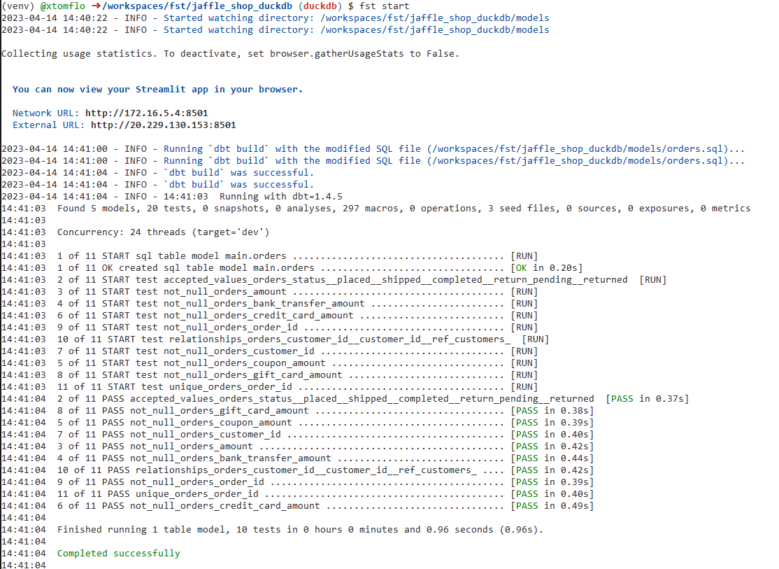
Task: Click 'You can now view your Streamlit app' message
Action: (x=157, y=89)
